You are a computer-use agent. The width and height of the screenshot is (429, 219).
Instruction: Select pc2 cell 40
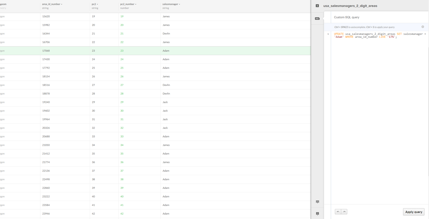point(94,197)
